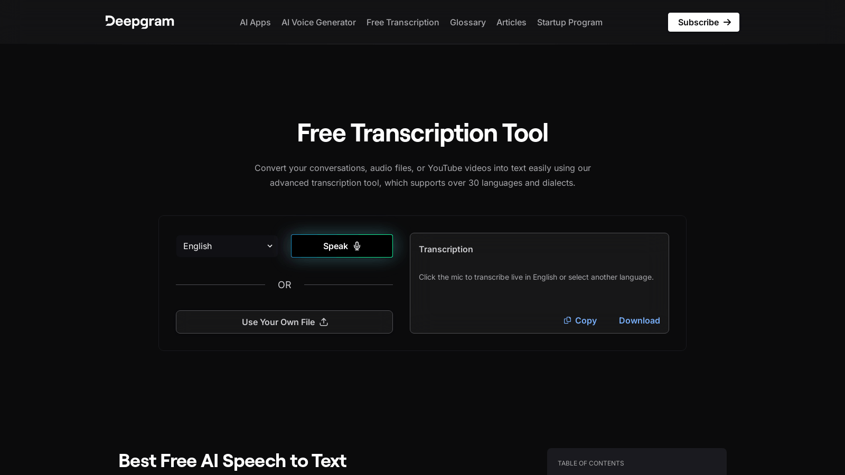Start live transcription with the Speak button
This screenshot has width=845, height=475.
(341, 246)
